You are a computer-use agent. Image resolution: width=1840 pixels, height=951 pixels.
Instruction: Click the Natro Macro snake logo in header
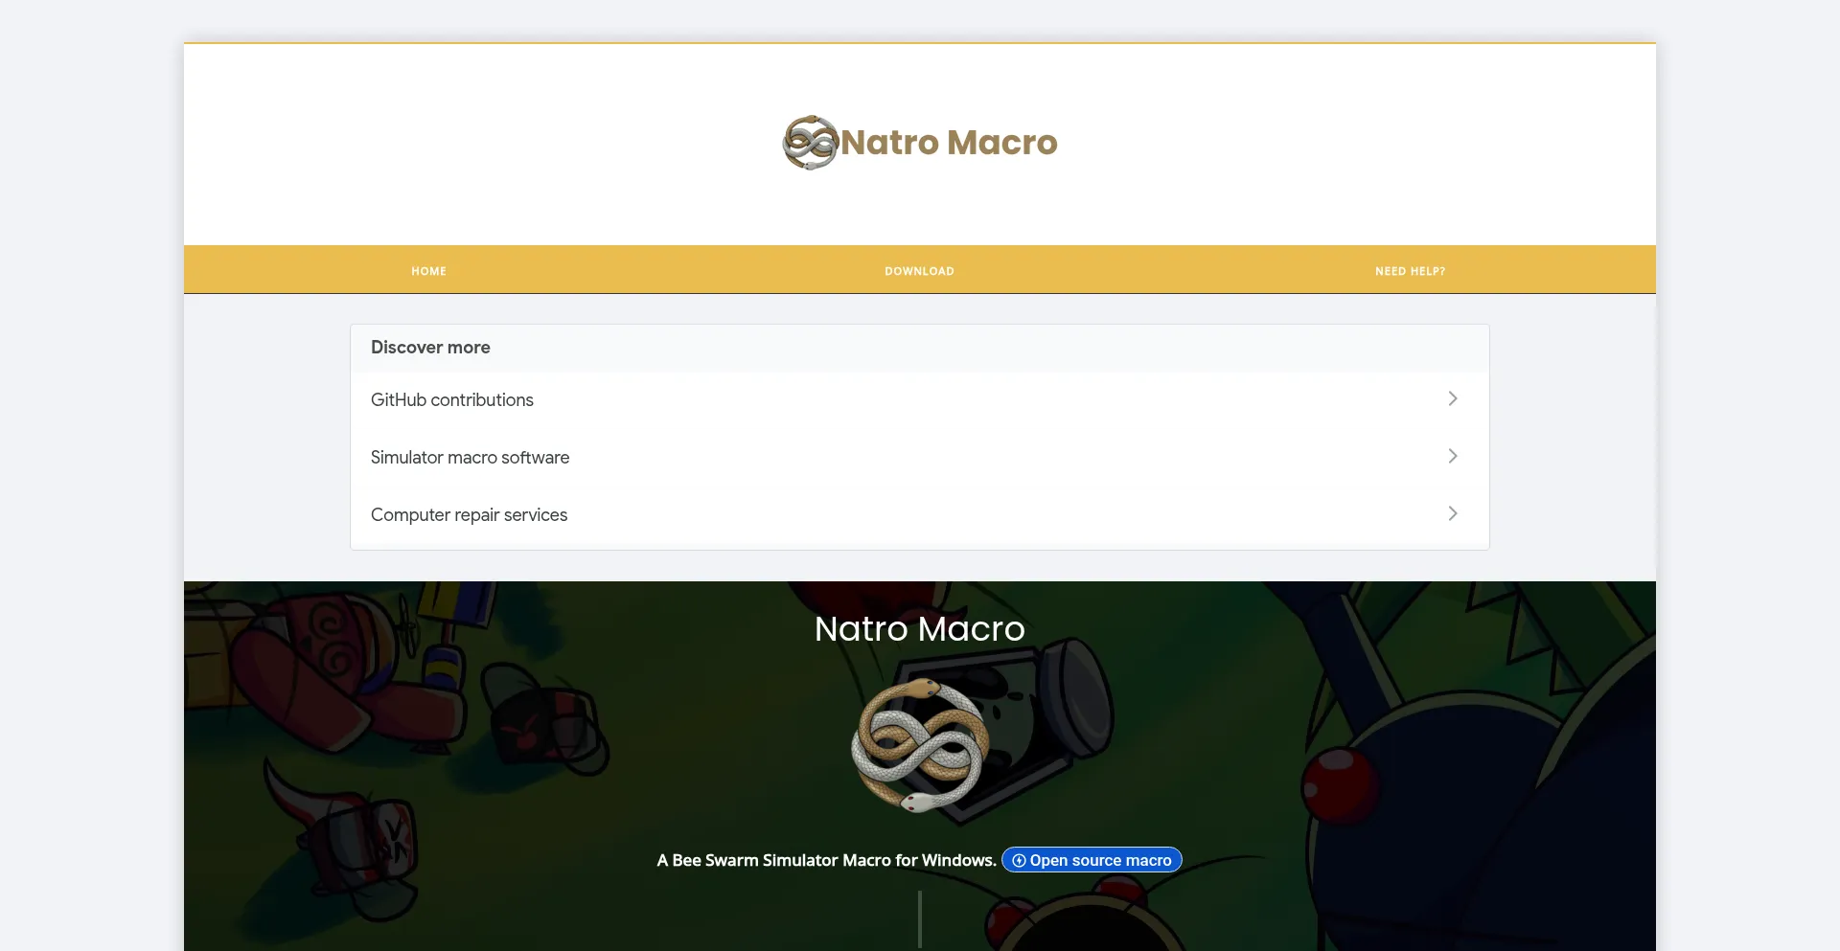[x=811, y=143]
